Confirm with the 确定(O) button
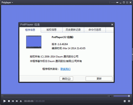Screen dimensions: 133x105 [66, 79]
